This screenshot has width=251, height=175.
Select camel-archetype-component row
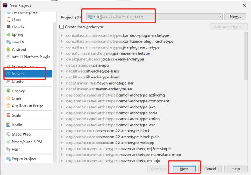pyautogui.click(x=152, y=101)
